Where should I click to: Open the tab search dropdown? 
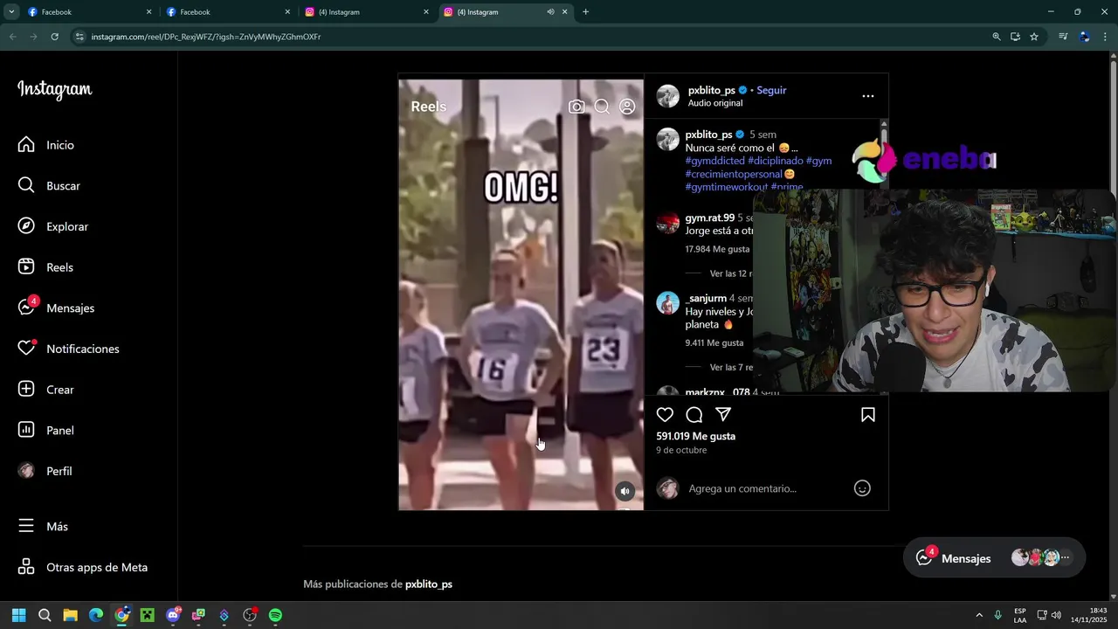tap(11, 12)
